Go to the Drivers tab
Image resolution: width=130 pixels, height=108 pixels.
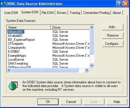pyautogui.click(x=62, y=13)
